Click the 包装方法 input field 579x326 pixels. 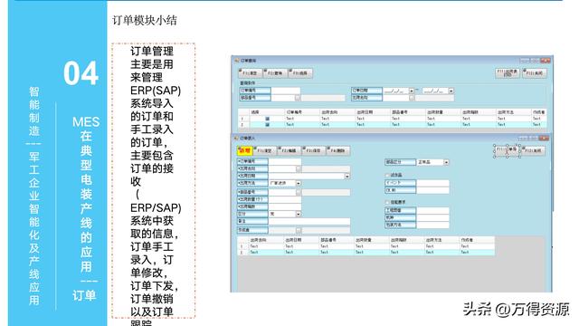coord(432,225)
